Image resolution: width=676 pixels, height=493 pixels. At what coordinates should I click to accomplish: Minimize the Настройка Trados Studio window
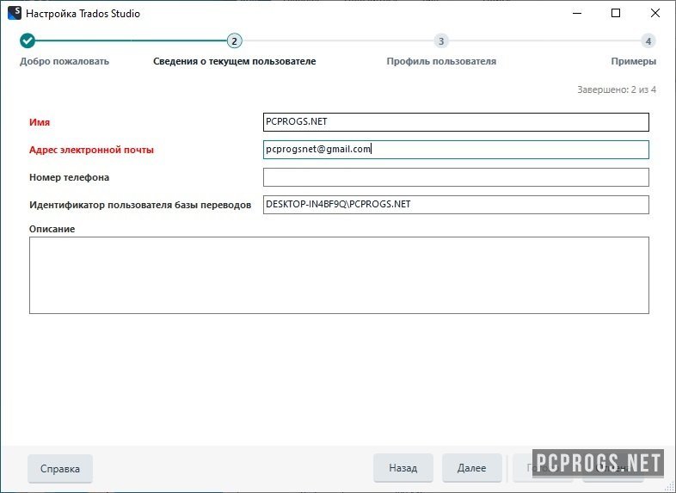(575, 14)
